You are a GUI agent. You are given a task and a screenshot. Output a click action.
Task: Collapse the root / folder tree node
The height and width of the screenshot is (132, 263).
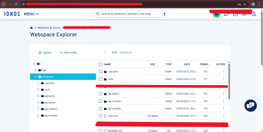click(34, 64)
